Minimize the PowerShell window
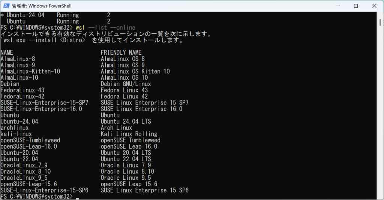Viewport: 384px width, 200px height. point(339,6)
